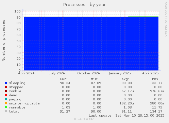Click the y-axis label 50
The width and height of the screenshot is (169, 123).
click(19, 41)
